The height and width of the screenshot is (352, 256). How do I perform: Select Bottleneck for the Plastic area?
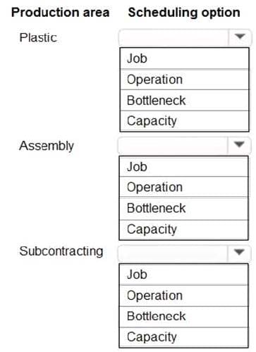184,100
